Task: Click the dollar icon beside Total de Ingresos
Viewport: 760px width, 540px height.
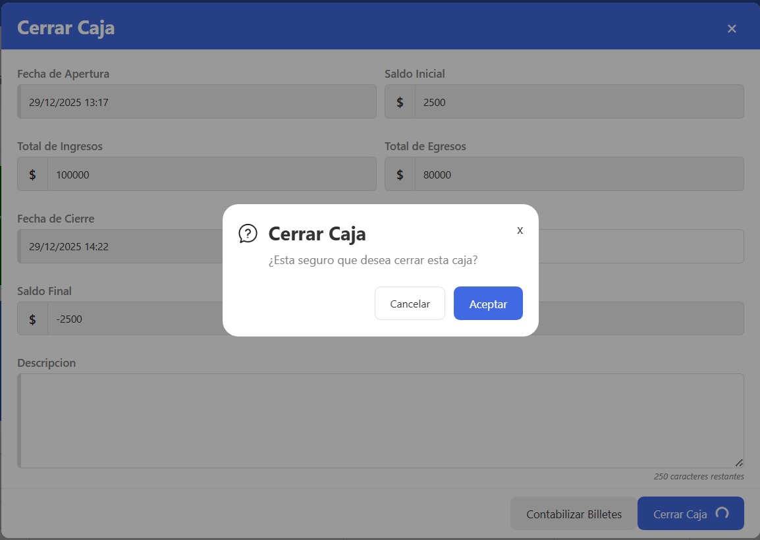Action: (32, 175)
